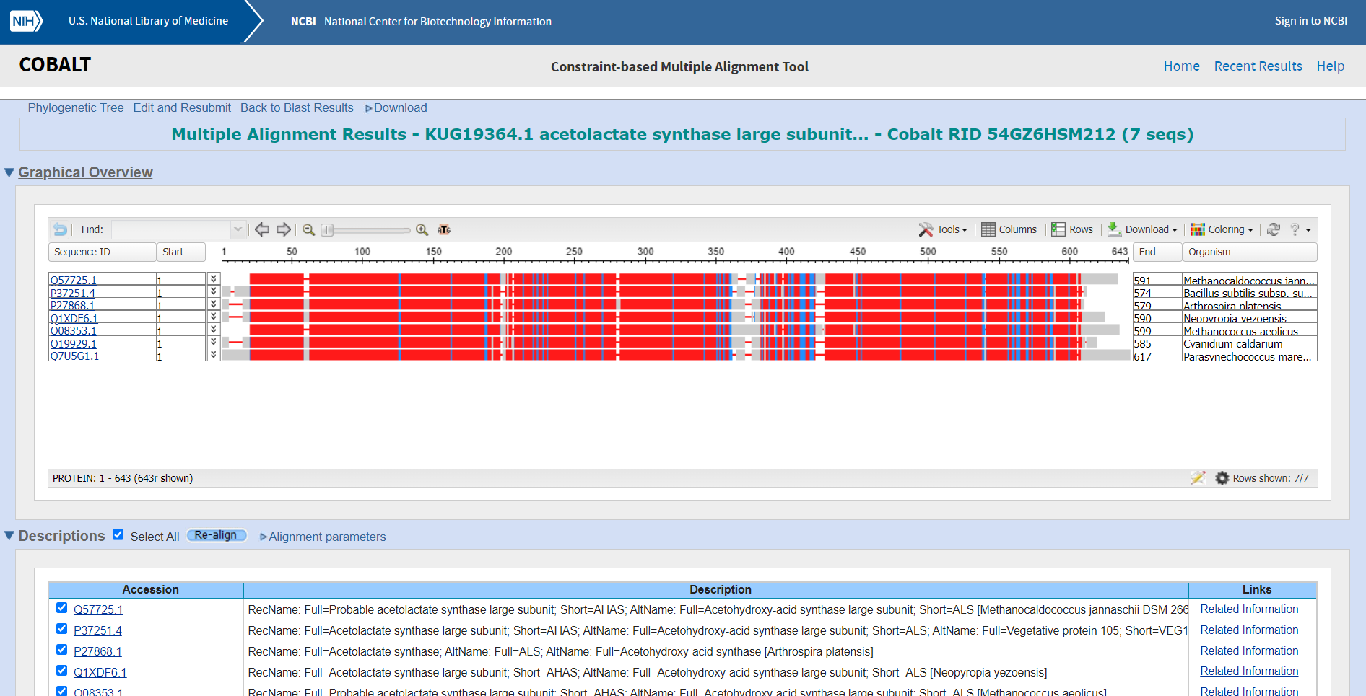Click the gear icon beside Rows shown
The image size is (1366, 696).
[x=1222, y=477]
